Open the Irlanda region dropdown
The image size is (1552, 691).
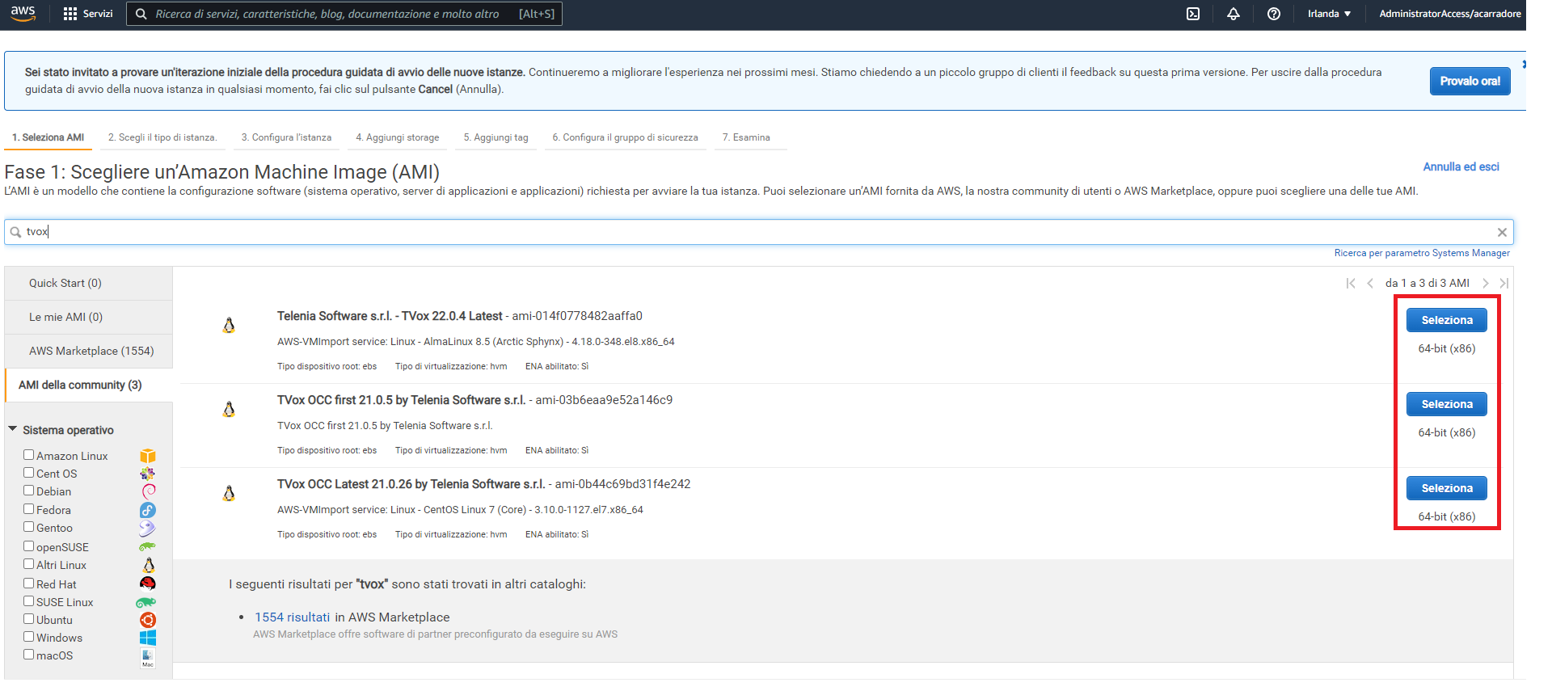pos(1330,14)
